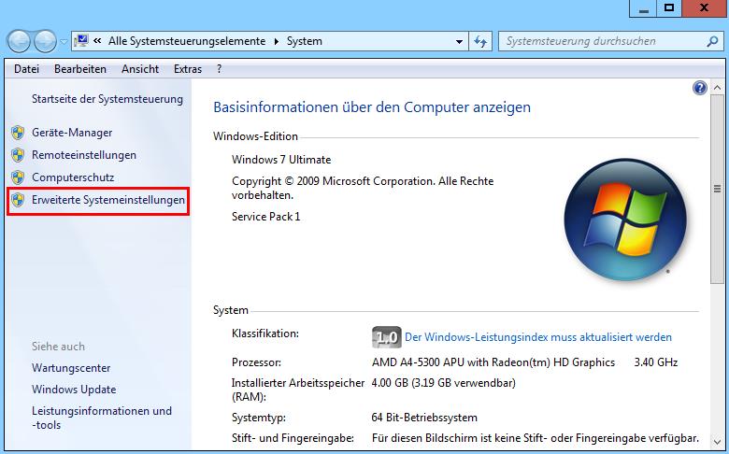Click 4.00 GB (3.19 GB verwendbar) value
The width and height of the screenshot is (729, 454).
[x=444, y=383]
